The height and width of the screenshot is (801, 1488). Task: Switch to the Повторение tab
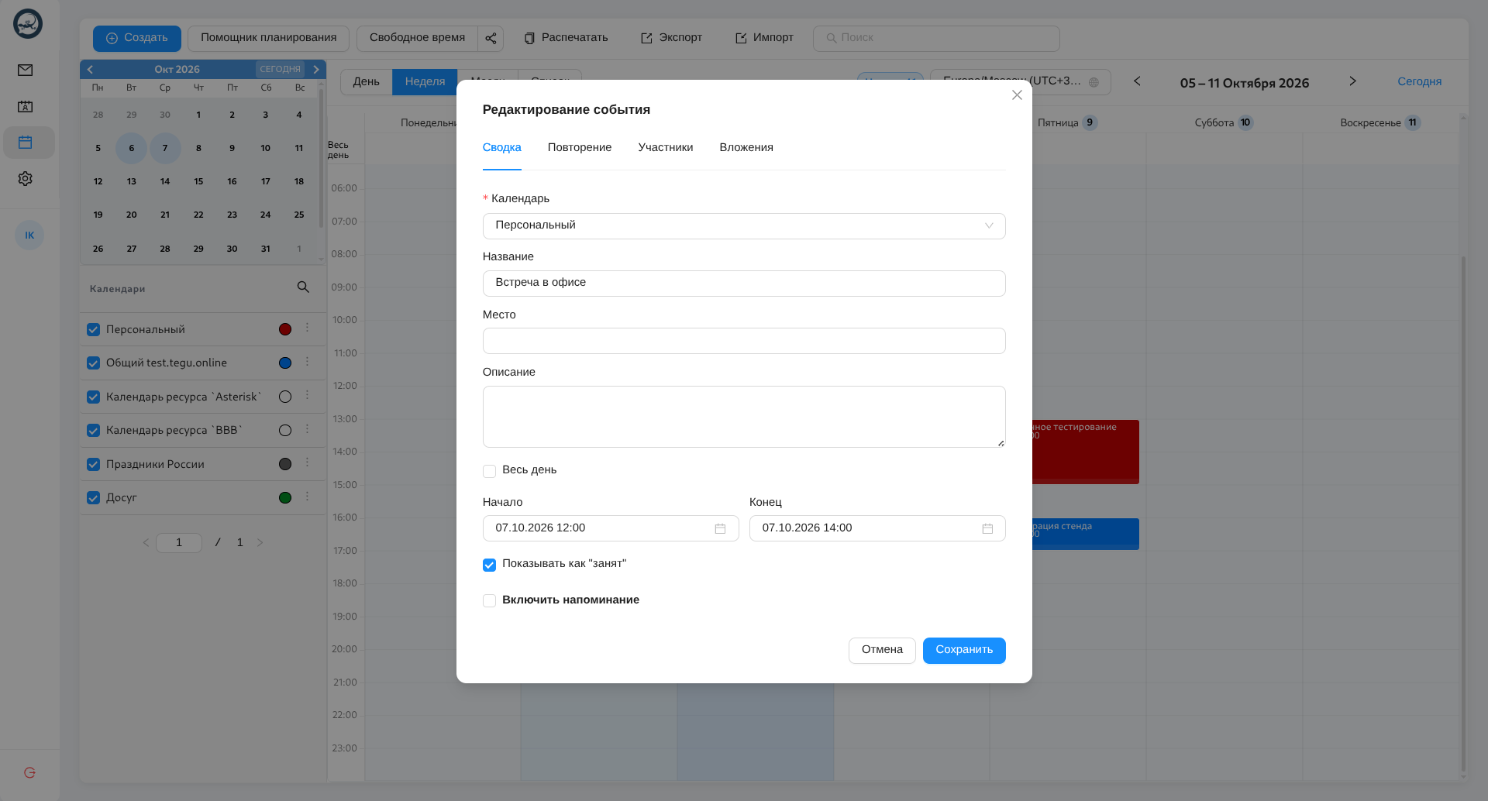pos(580,147)
